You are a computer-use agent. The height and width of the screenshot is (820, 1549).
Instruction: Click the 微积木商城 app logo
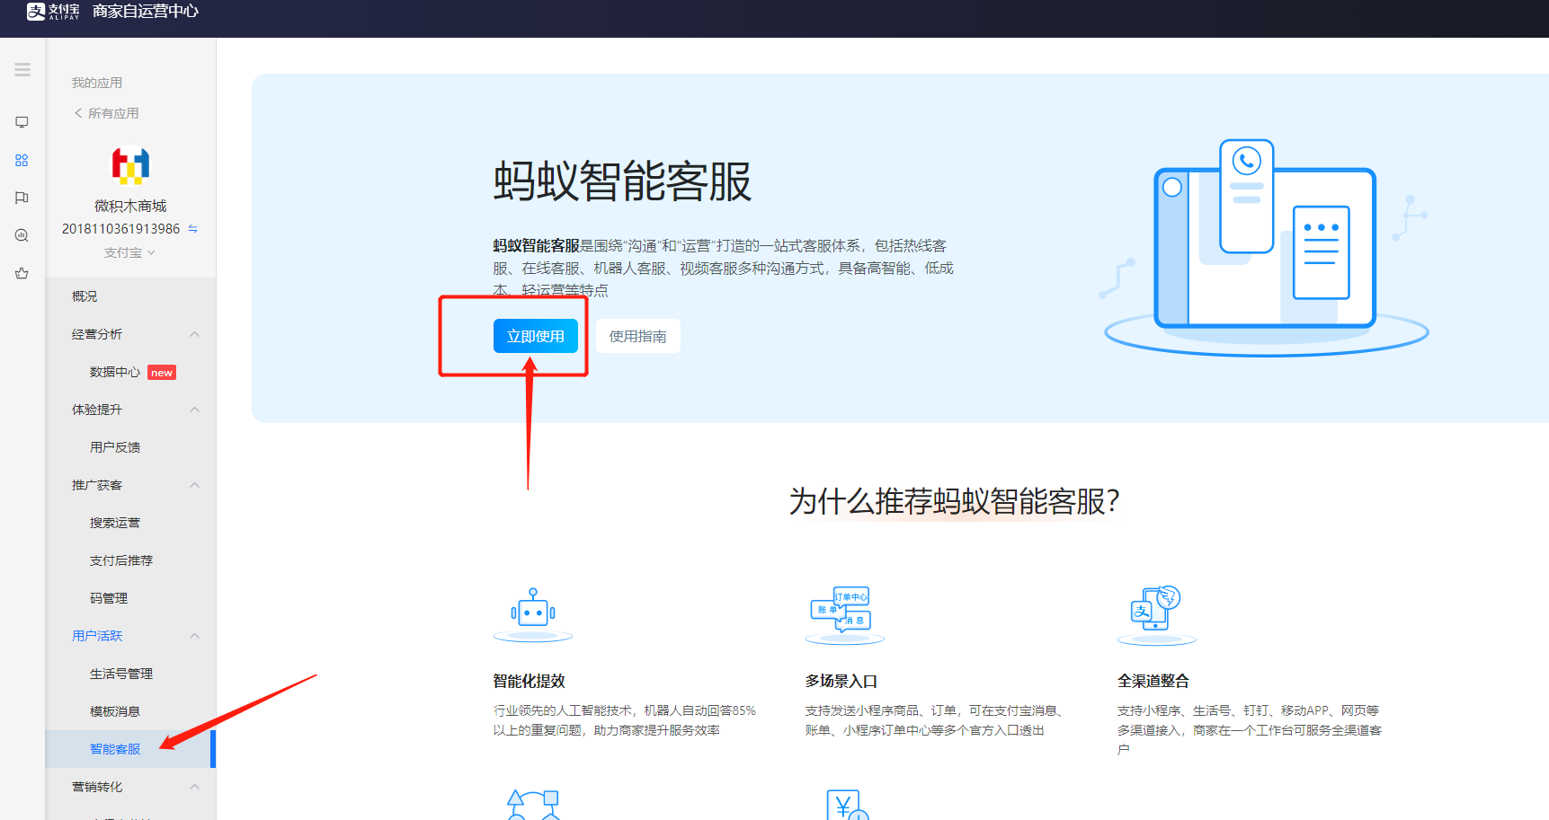tap(130, 165)
